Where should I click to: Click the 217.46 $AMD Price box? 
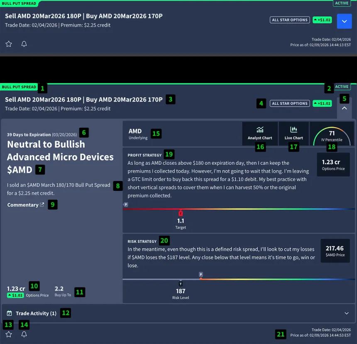pyautogui.click(x=335, y=251)
